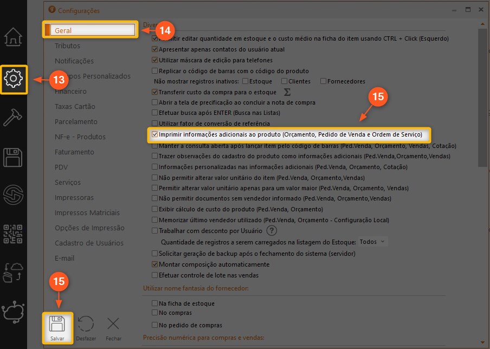This screenshot has height=349, width=490.
Task: Click the settings gear sidebar icon
Action: point(13,80)
